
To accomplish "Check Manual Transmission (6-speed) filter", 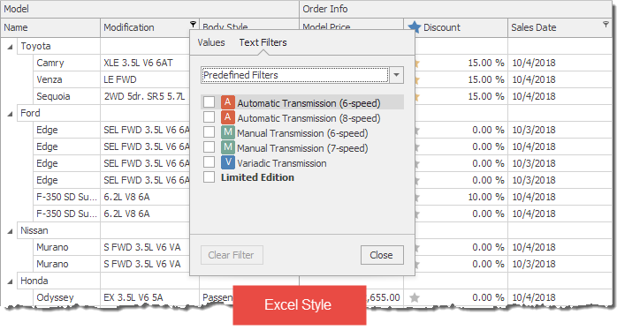I will point(209,132).
